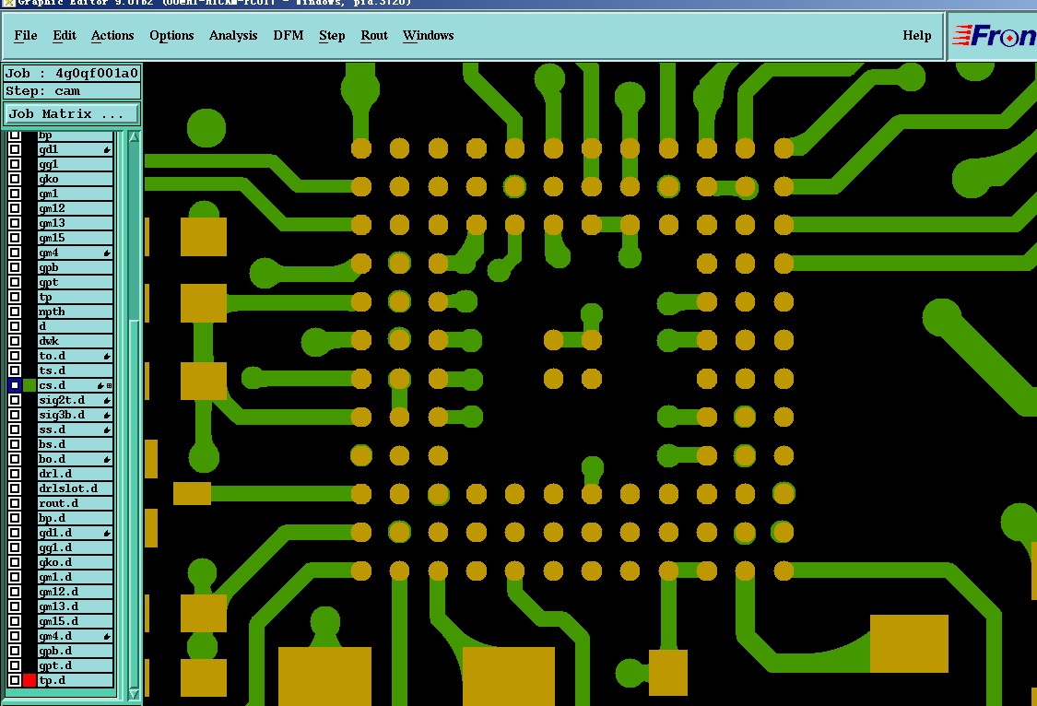Viewport: 1037px width, 706px height.
Task: Enable the ts.d layer checkbox
Action: 15,371
